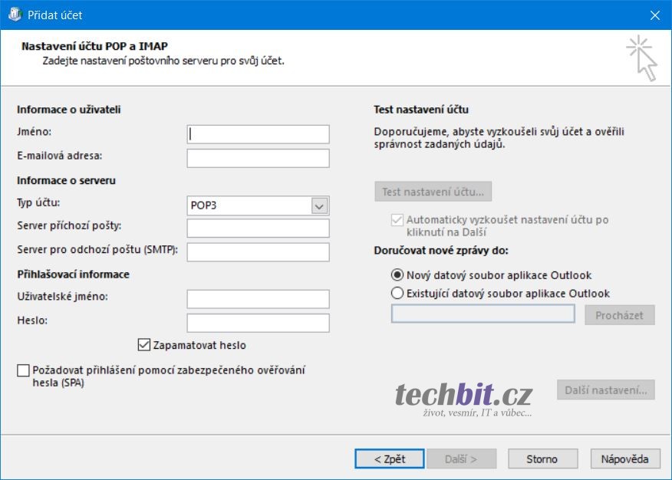Focus the Uživatelské jméno input
The width and height of the screenshot is (672, 480).
coord(258,299)
